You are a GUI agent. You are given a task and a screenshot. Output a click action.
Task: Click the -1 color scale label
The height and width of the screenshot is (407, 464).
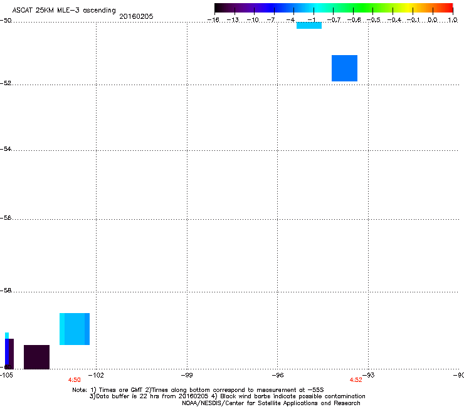(x=311, y=20)
